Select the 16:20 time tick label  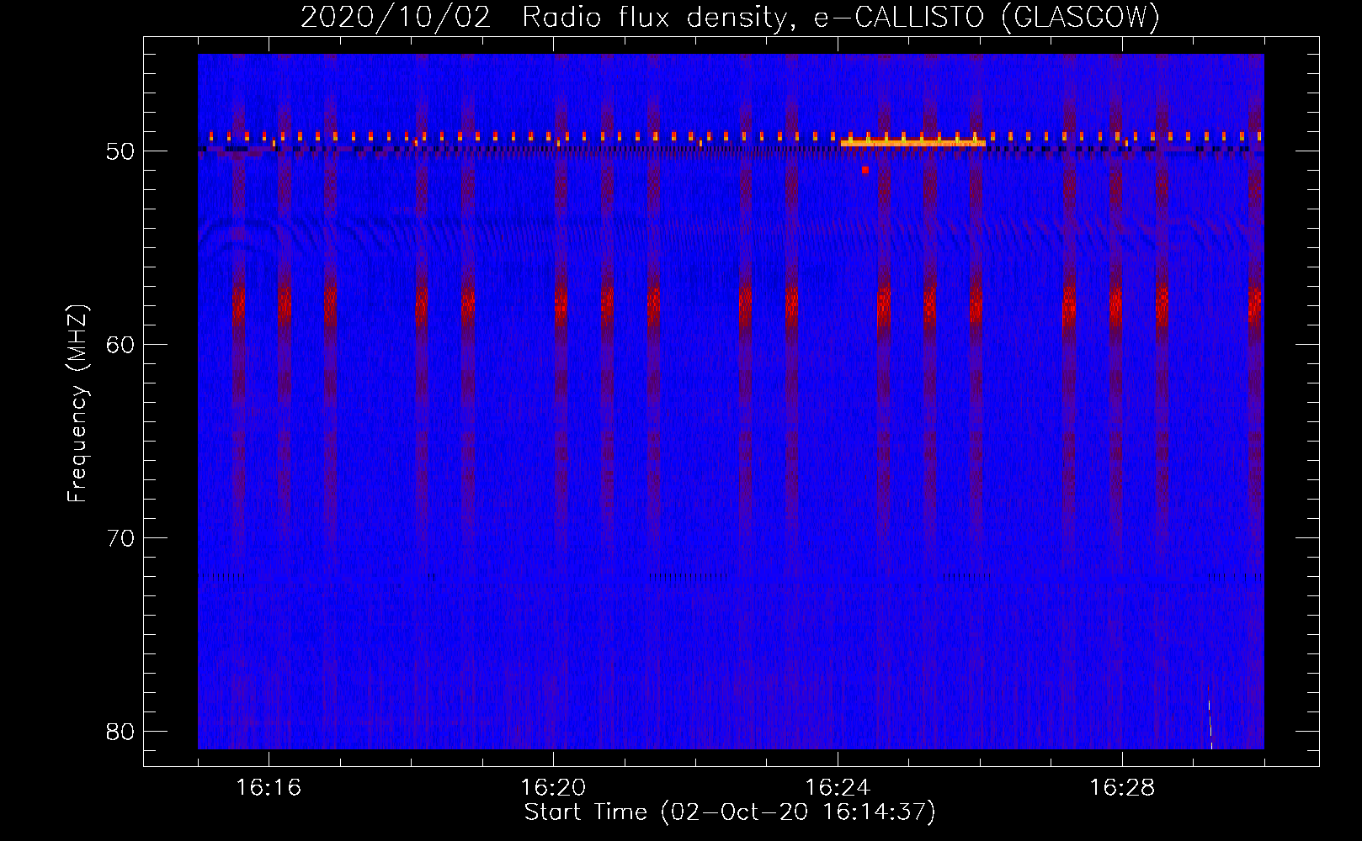[553, 788]
